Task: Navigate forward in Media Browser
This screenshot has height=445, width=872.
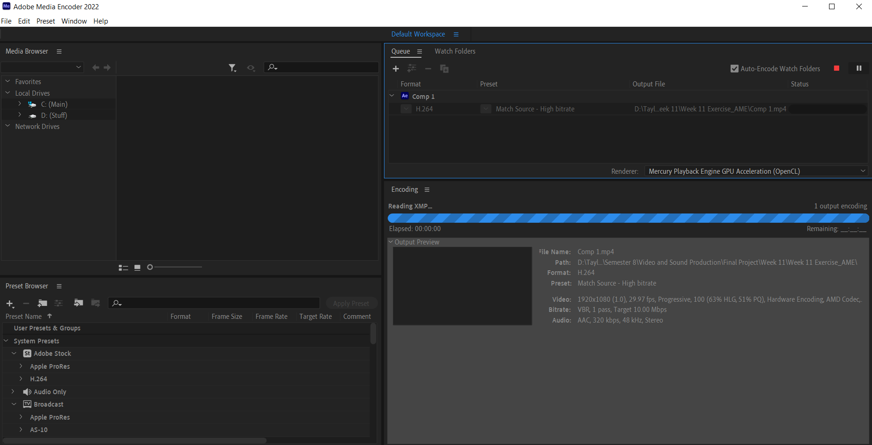Action: tap(107, 68)
